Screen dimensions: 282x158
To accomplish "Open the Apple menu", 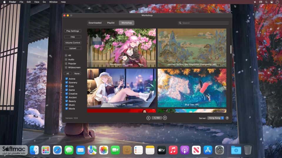I will (4, 2).
